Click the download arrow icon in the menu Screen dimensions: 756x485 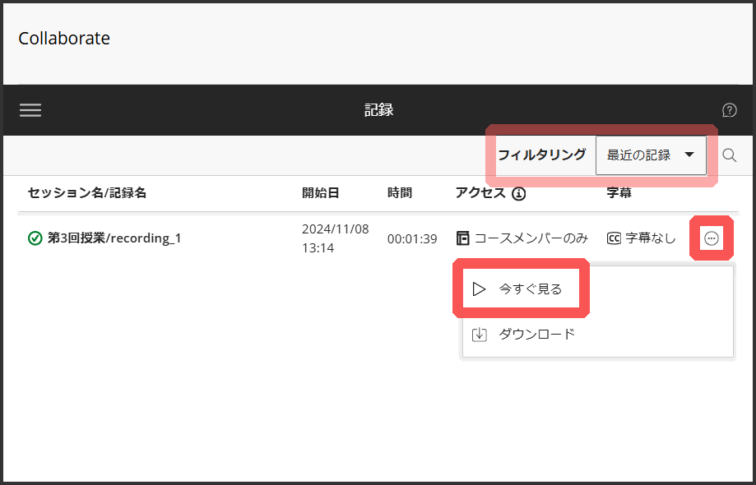[480, 335]
